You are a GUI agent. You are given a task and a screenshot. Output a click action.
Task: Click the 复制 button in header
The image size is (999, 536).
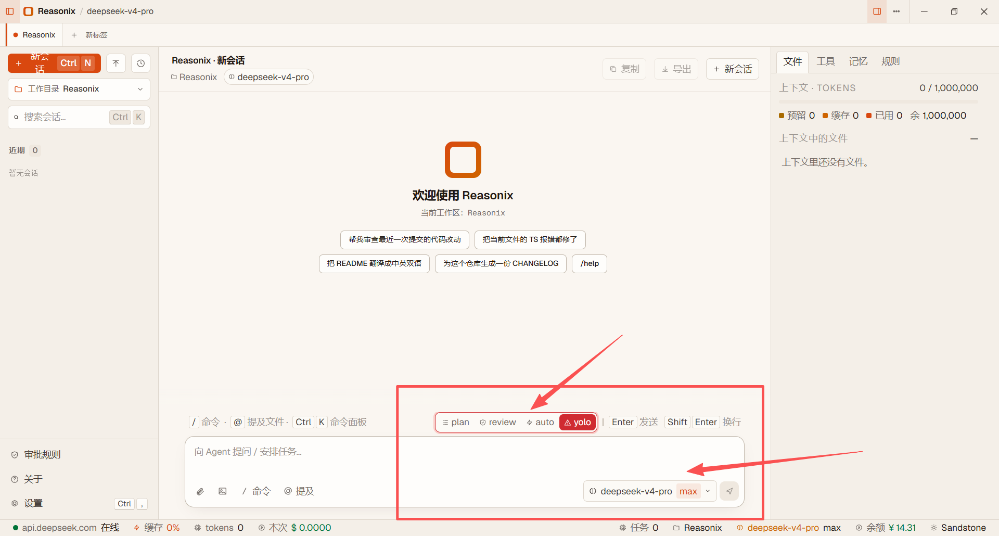624,69
